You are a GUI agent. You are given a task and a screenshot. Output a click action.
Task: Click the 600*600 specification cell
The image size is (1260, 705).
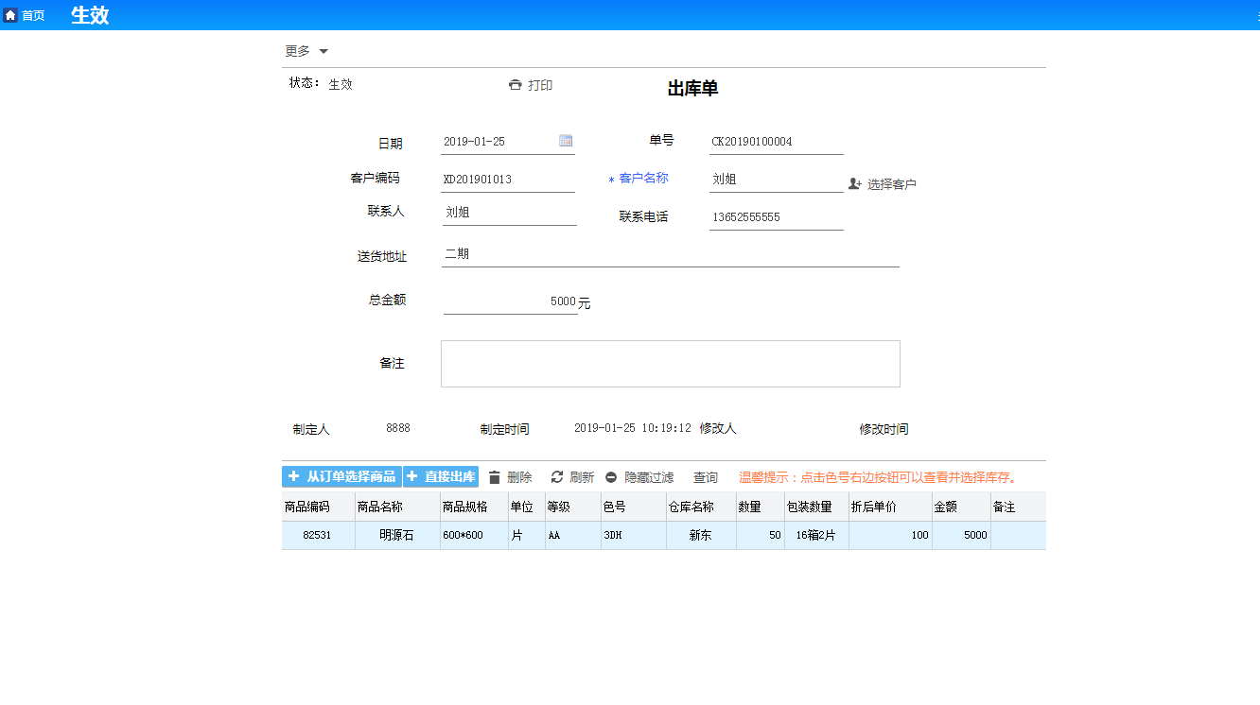(475, 535)
